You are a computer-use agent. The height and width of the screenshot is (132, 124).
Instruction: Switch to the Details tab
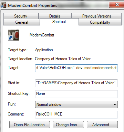coord(55,16)
